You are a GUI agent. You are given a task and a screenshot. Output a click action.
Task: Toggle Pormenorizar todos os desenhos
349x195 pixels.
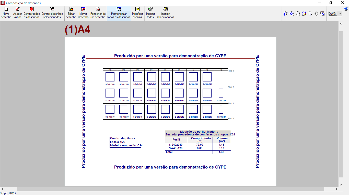coord(119,13)
